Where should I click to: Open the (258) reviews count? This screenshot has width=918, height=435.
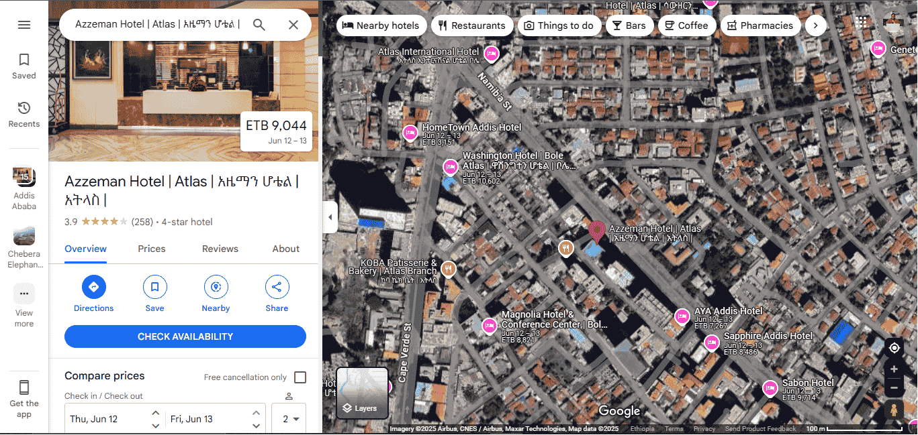click(142, 222)
